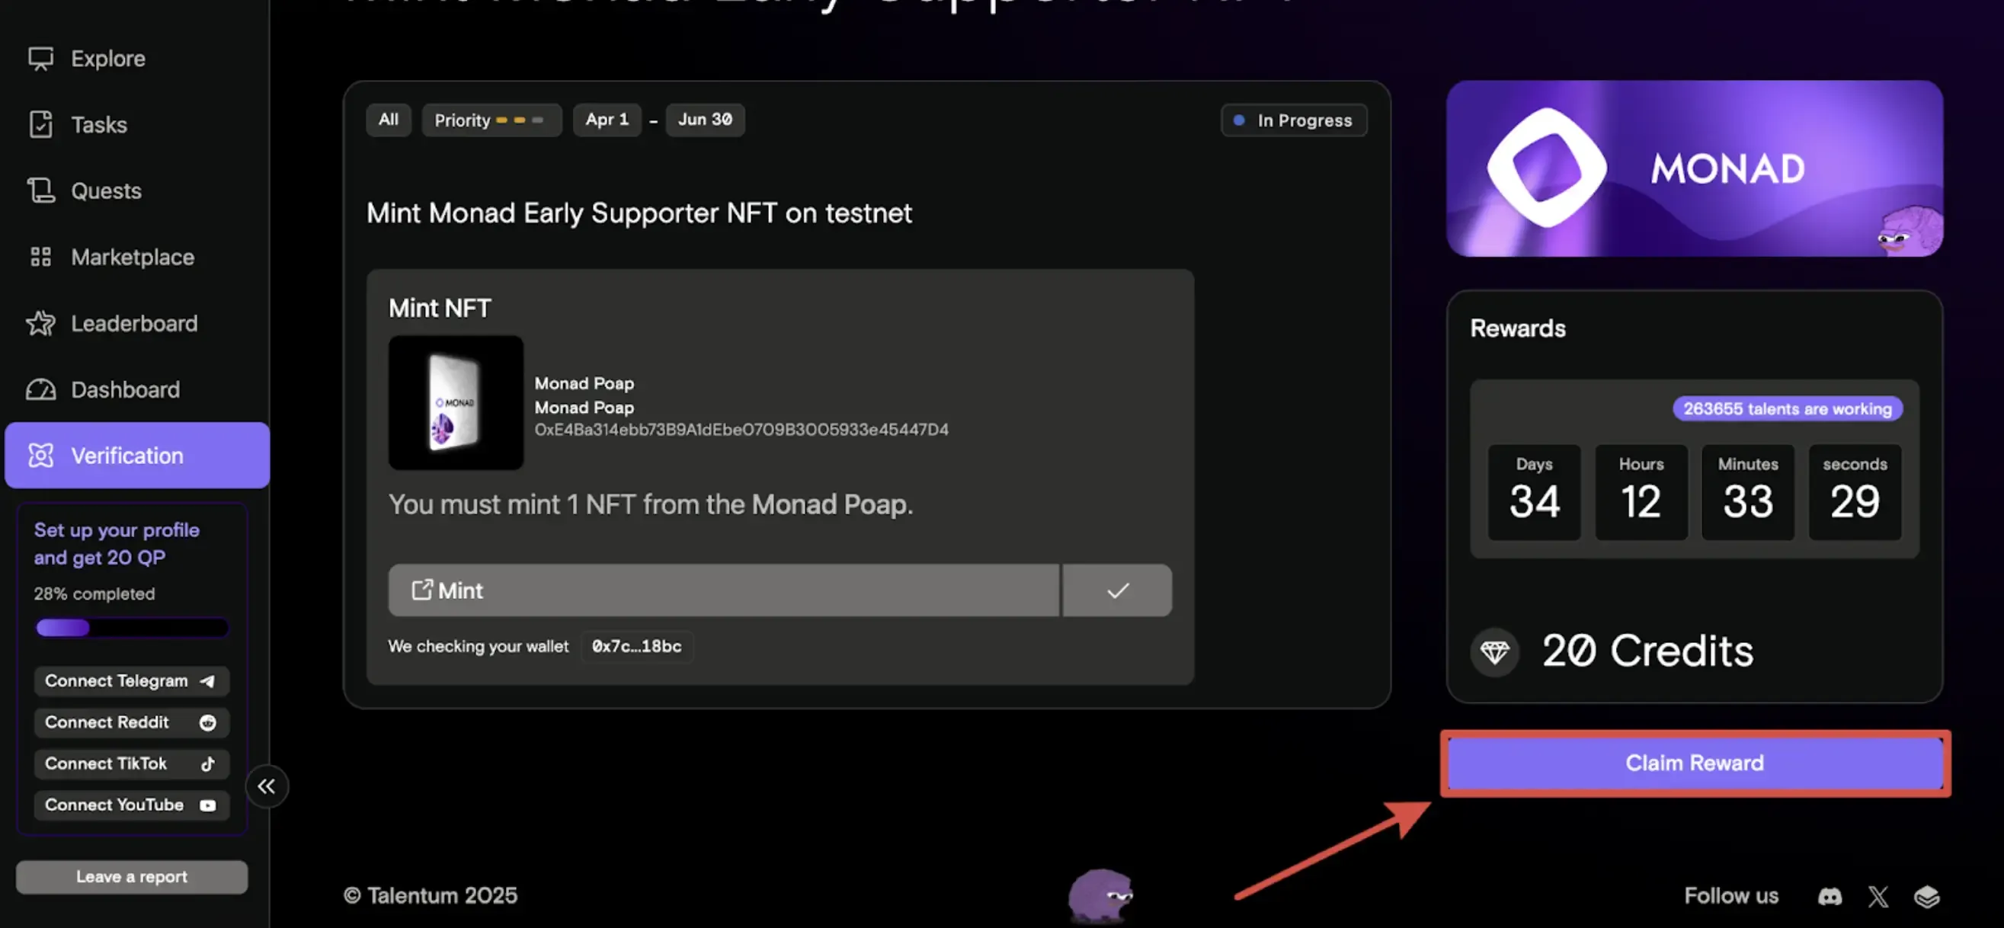The width and height of the screenshot is (2004, 928).
Task: Open the Jun 30 end date
Action: pyautogui.click(x=705, y=120)
